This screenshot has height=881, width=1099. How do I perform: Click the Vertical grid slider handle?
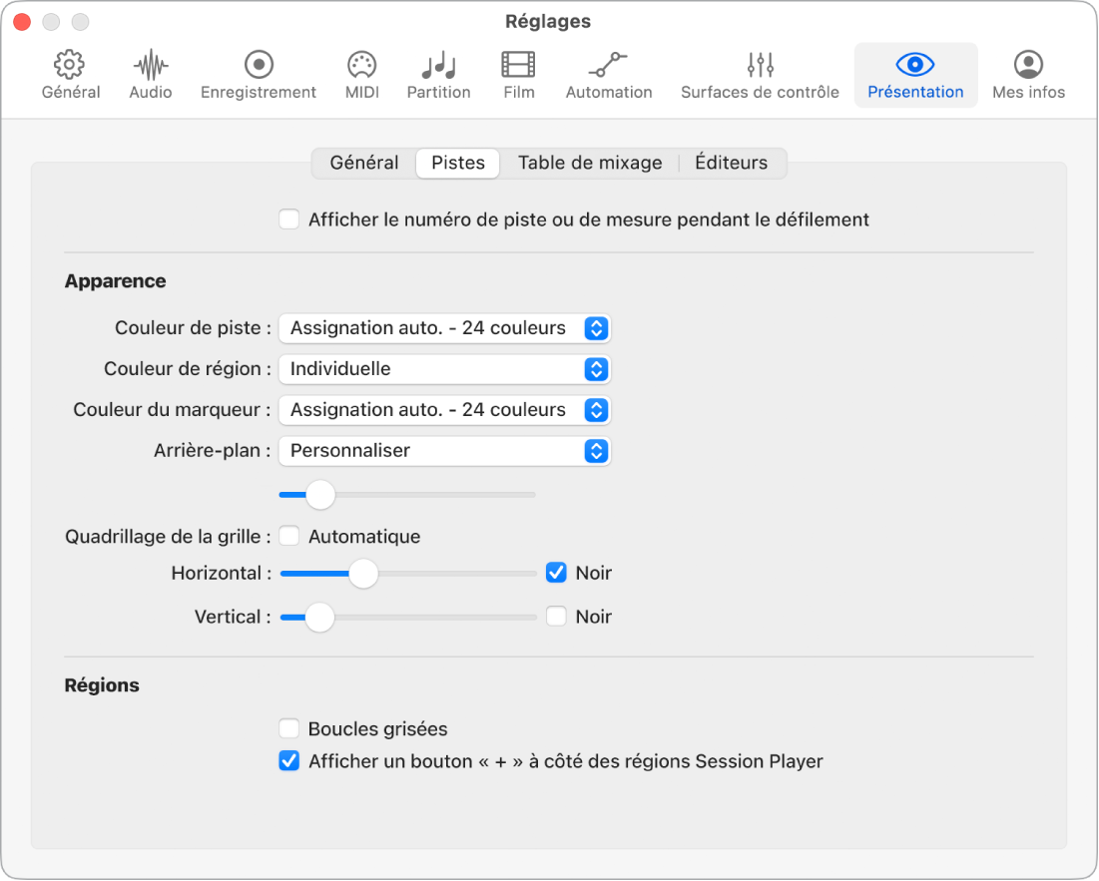tap(319, 618)
